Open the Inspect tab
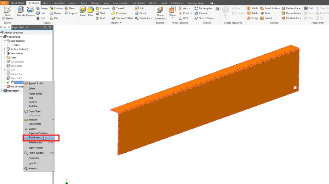The width and height of the screenshot is (329, 184). pos(73,3)
